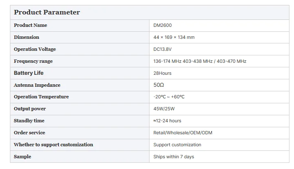
Task: Select the Dimension row label
Action: [x=27, y=37]
